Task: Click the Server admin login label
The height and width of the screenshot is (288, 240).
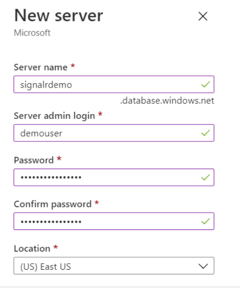Action: coord(55,116)
